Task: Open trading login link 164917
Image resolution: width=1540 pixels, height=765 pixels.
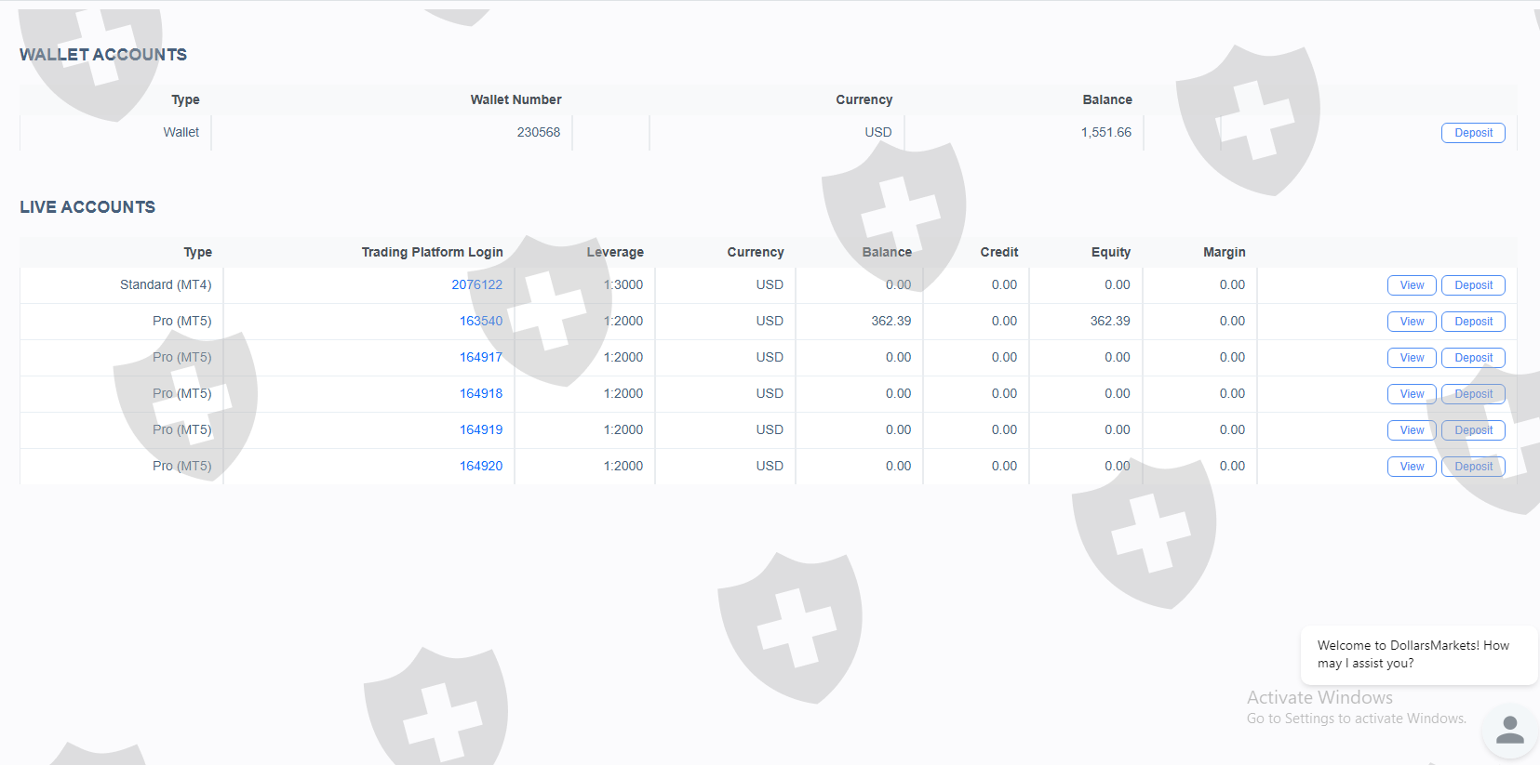Action: tap(480, 357)
